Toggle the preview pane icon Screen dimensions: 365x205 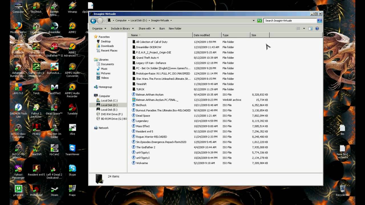pyautogui.click(x=310, y=28)
